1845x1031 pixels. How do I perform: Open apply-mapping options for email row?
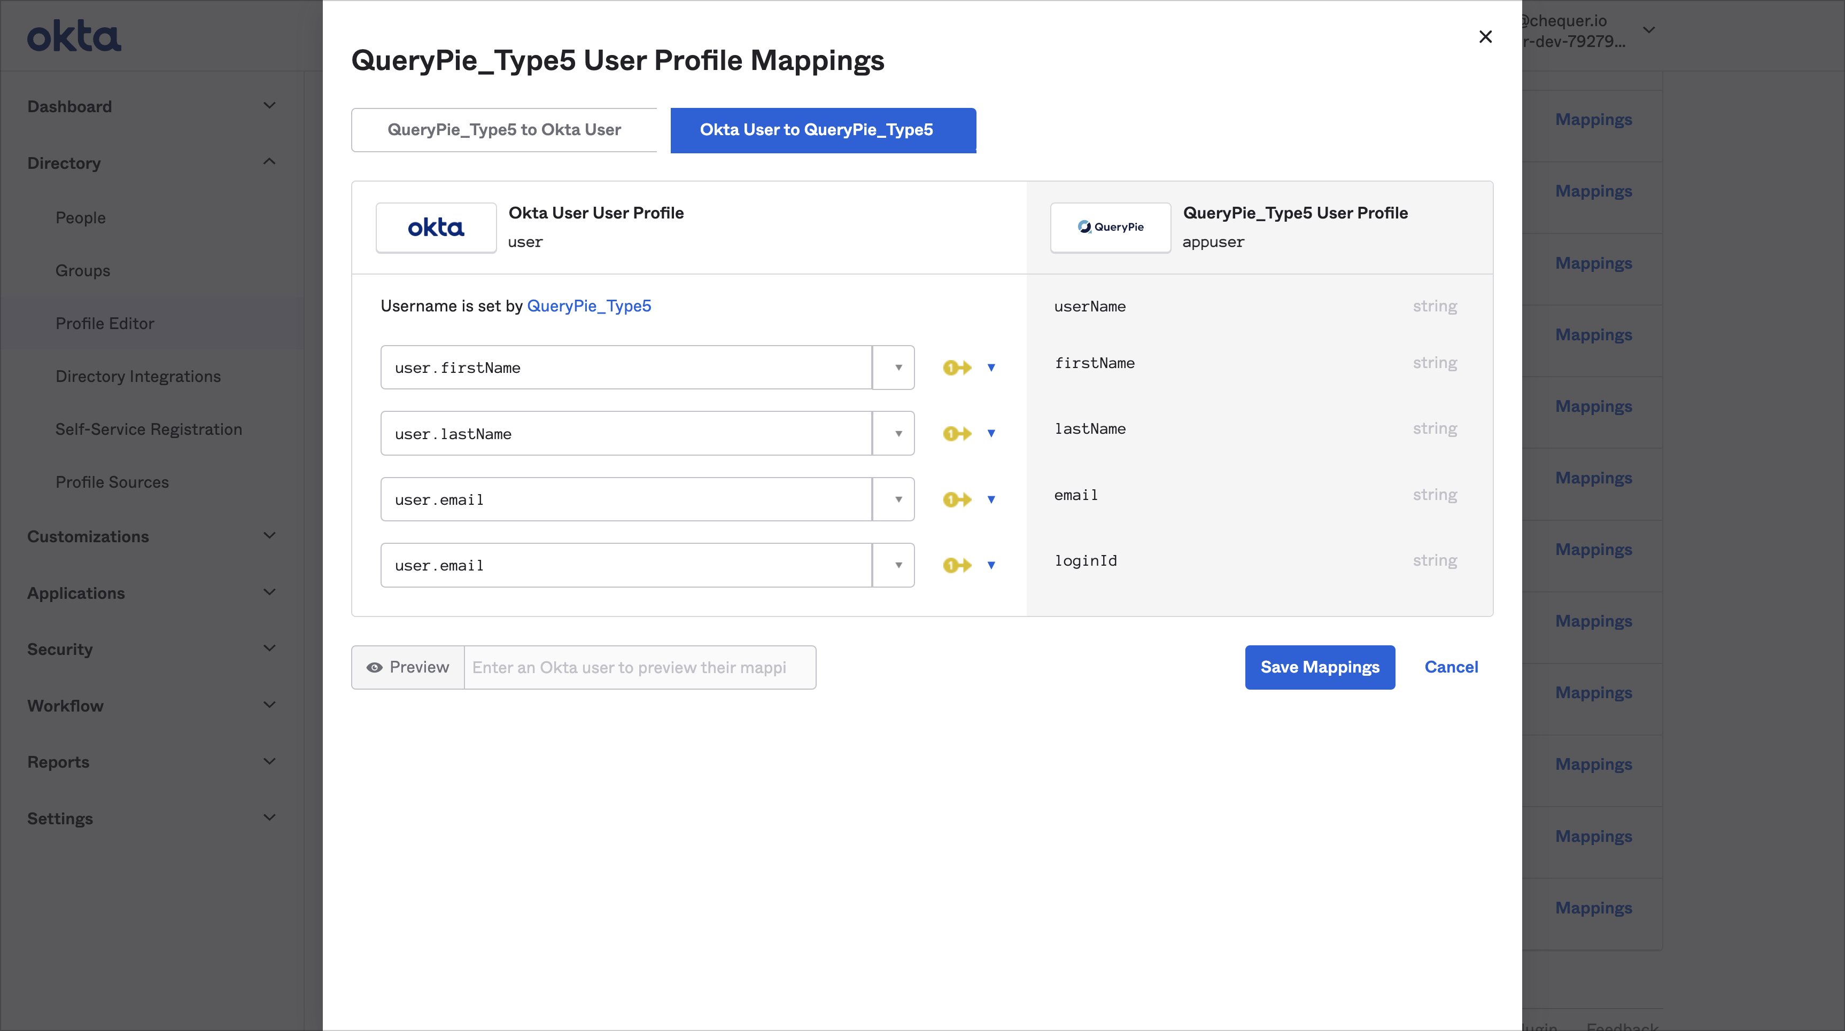991,499
